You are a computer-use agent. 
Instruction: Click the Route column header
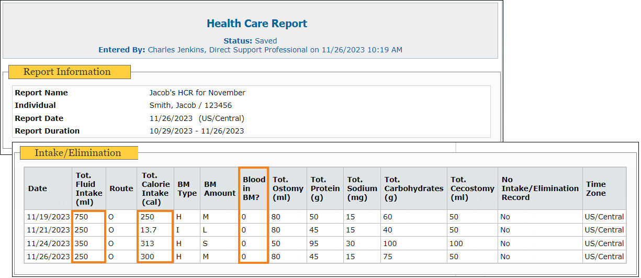click(121, 188)
